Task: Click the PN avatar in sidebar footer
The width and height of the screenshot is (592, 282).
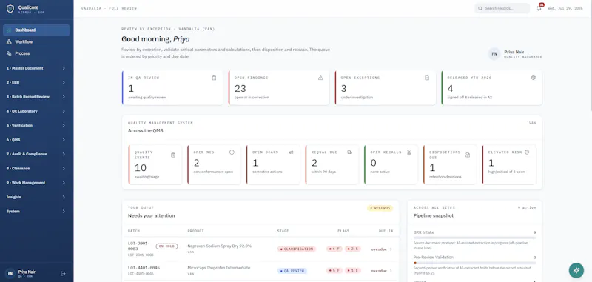Action: point(10,273)
